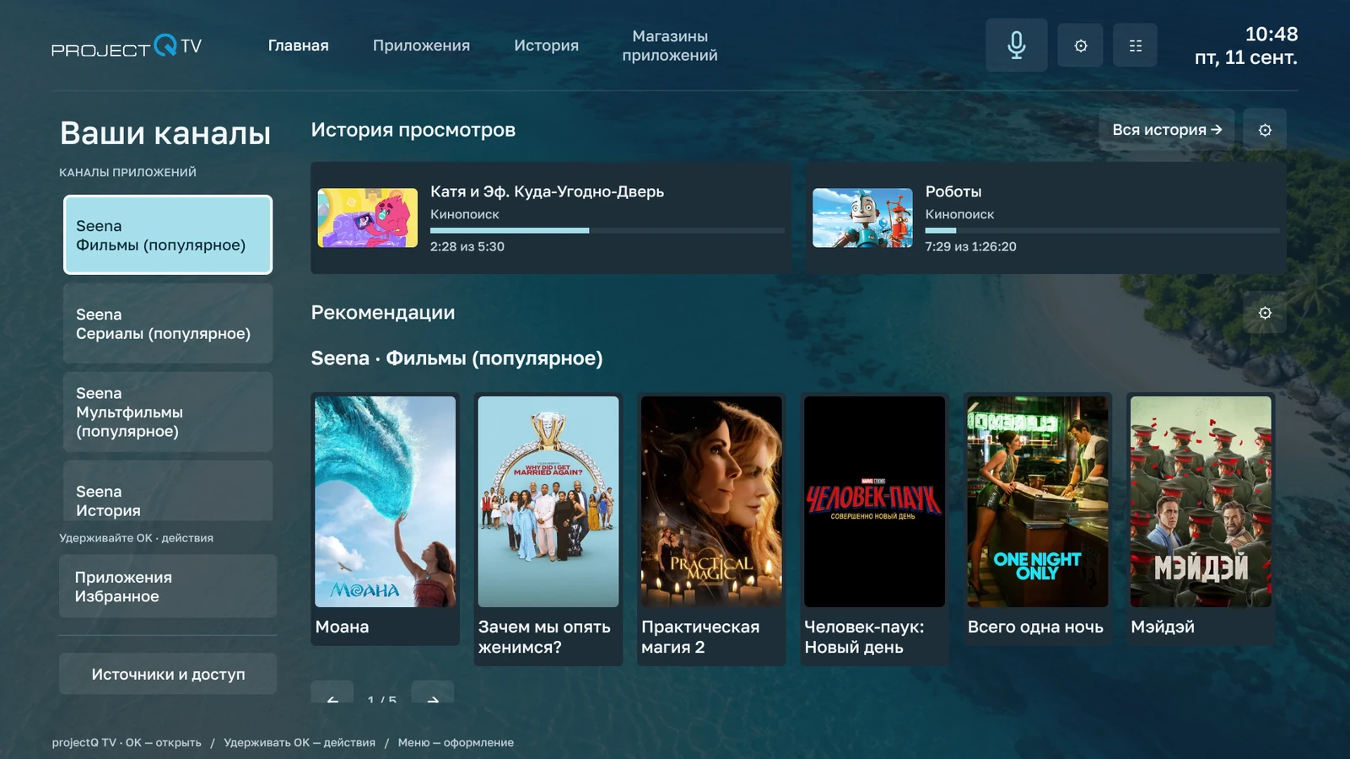The image size is (1350, 759).
Task: Click title text Катя и Эф. Куда-Угодно-Дверь
Action: pos(547,191)
